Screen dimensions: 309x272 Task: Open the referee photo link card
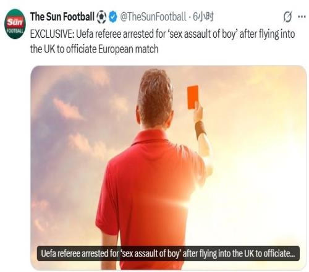(x=169, y=168)
